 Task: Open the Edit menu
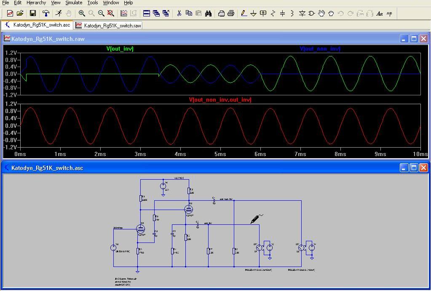[18, 3]
